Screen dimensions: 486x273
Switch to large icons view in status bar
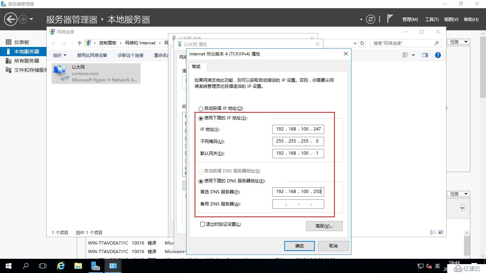click(x=441, y=232)
